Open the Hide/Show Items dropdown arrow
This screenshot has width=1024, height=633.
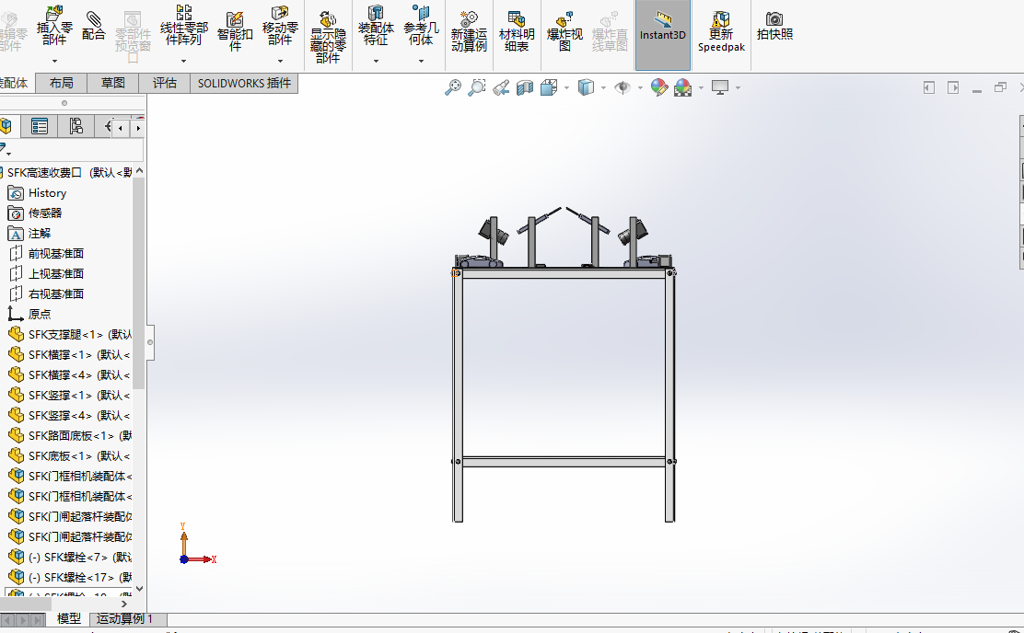tap(640, 87)
